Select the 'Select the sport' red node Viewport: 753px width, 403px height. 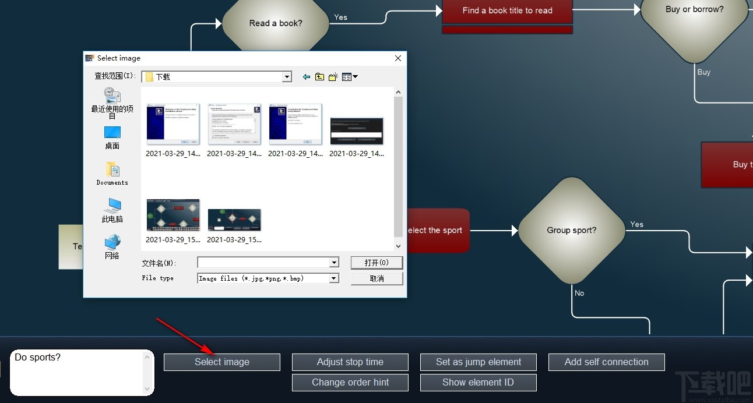[438, 231]
